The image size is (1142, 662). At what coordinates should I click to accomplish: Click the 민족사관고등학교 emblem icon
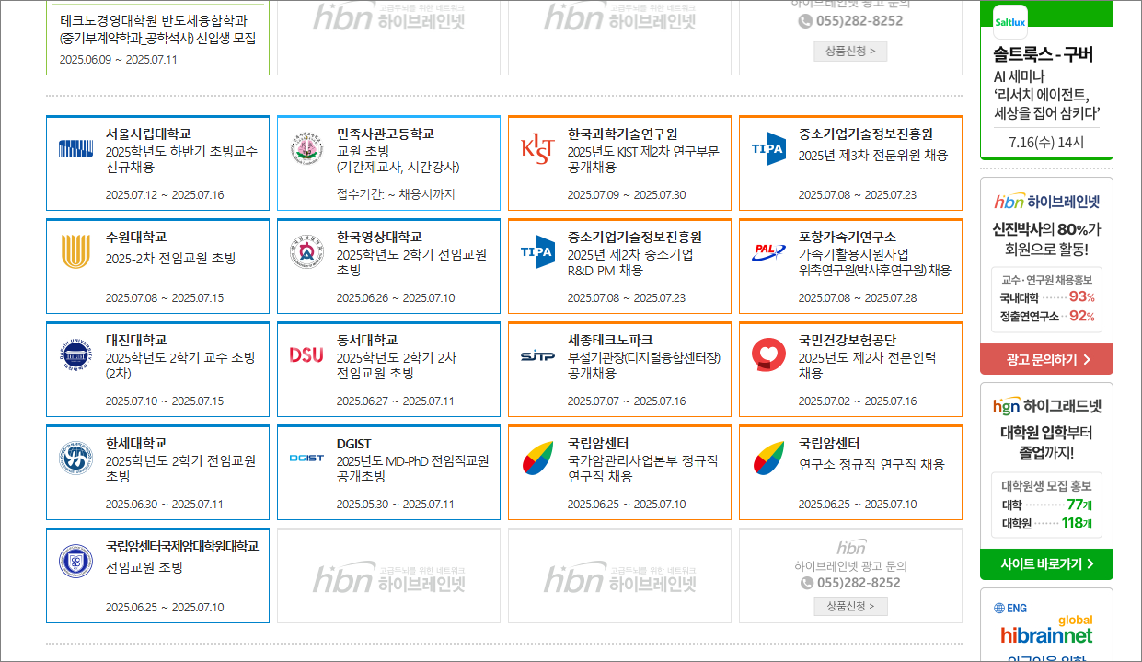click(306, 148)
